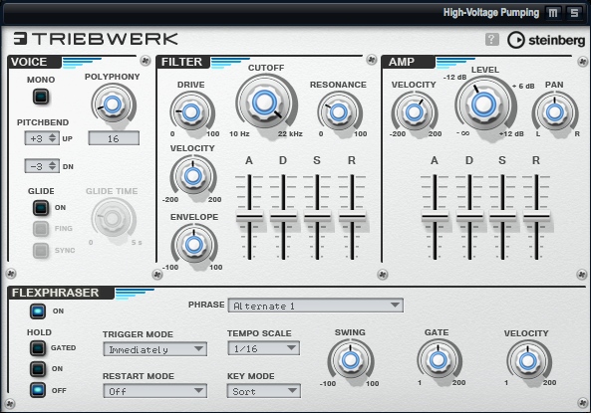Open the help question mark icon
This screenshot has width=591, height=413.
click(492, 39)
